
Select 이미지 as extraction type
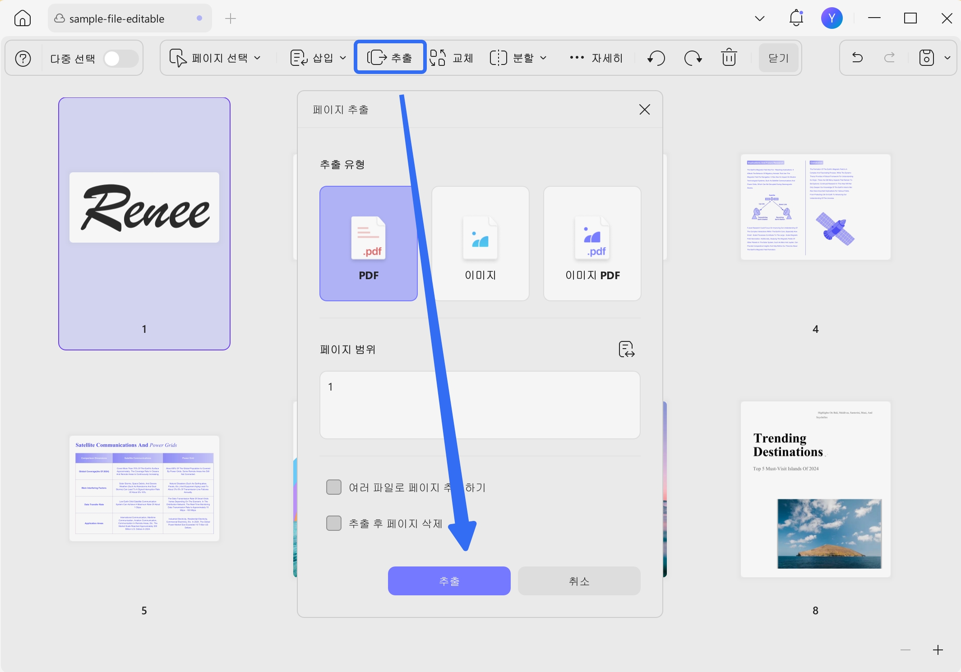coord(480,244)
